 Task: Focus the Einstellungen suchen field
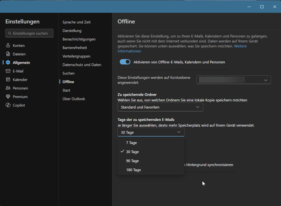click(29, 33)
